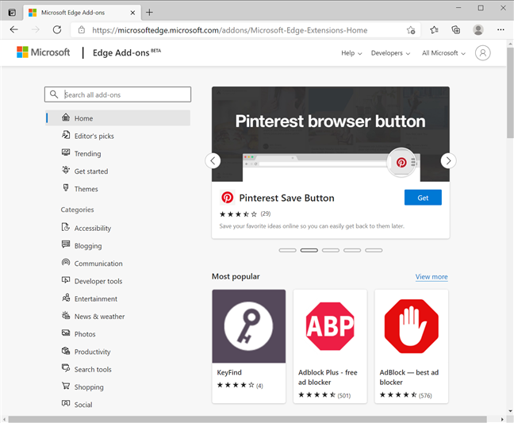The width and height of the screenshot is (514, 423).
Task: Open AdBlock best ad blocker card
Action: [x=412, y=346]
